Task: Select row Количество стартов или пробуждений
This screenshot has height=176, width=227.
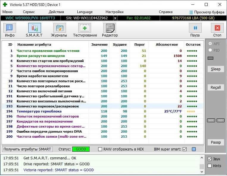Action: click(x=103, y=61)
